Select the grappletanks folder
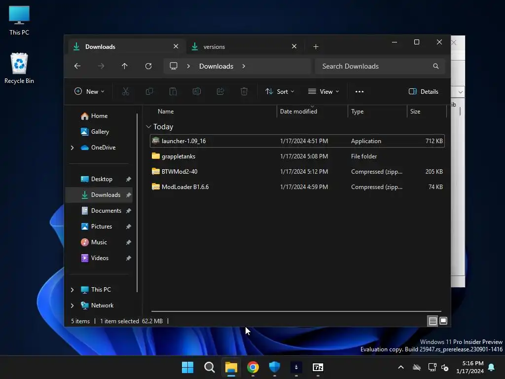This screenshot has height=379, width=505. [x=297, y=156]
